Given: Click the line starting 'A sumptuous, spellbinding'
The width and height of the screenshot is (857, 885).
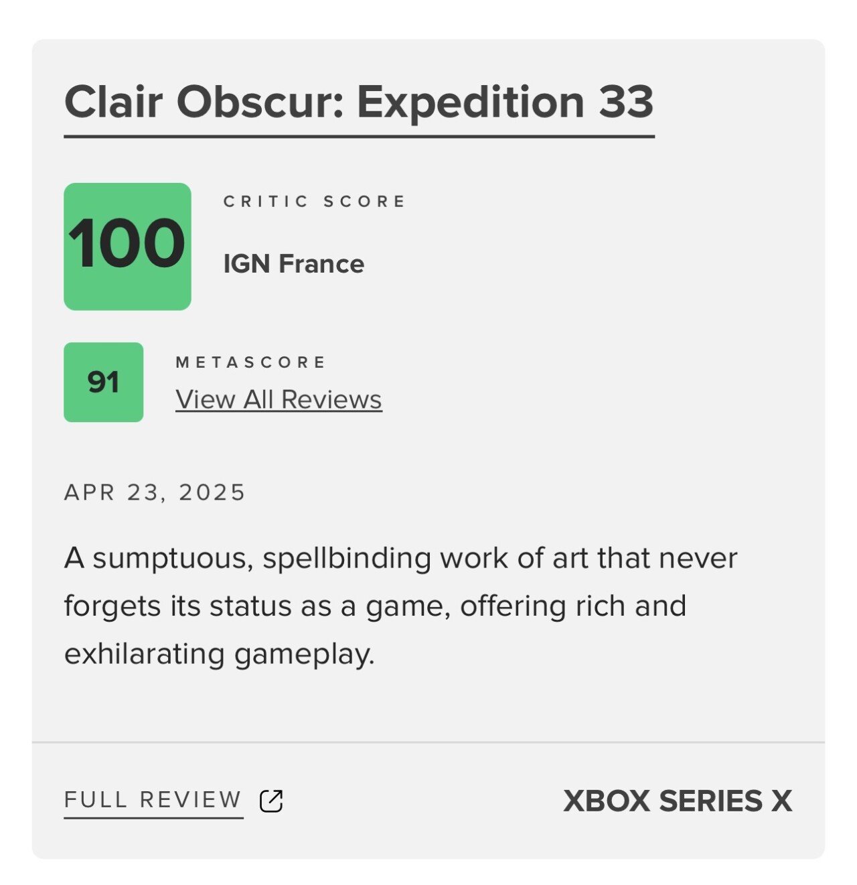Looking at the screenshot, I should (400, 559).
